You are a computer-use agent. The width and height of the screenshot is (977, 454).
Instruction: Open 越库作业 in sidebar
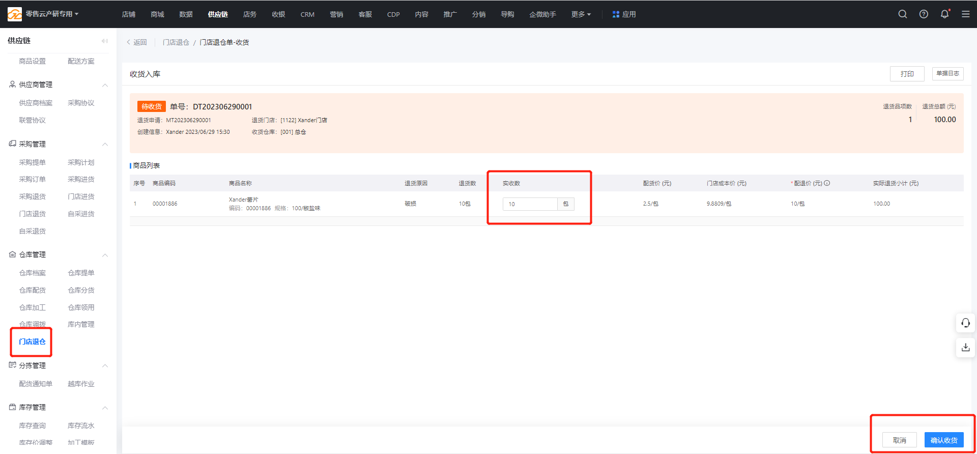pyautogui.click(x=81, y=384)
